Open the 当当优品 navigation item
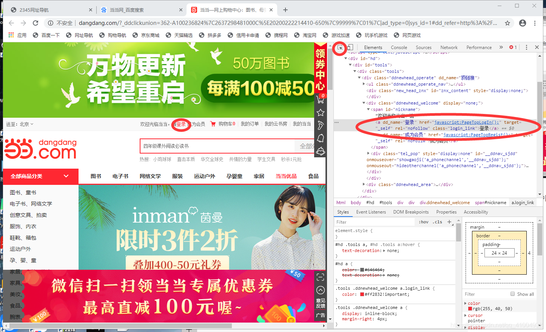 (286, 176)
